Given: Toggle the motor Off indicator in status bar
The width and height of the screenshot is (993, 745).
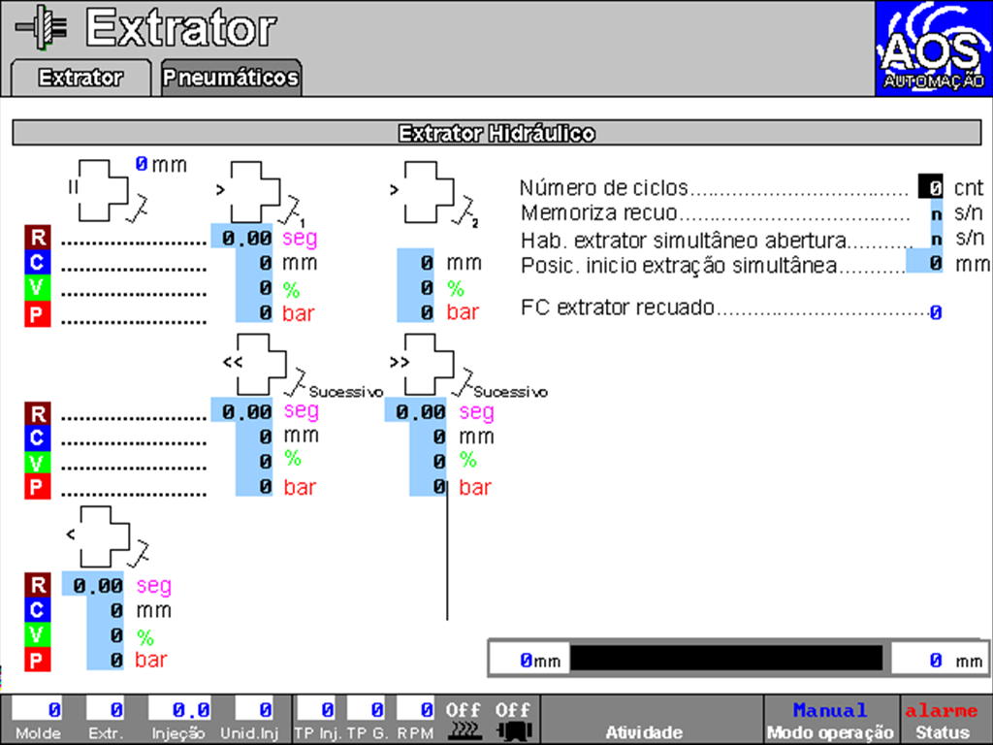Looking at the screenshot, I should click(513, 720).
